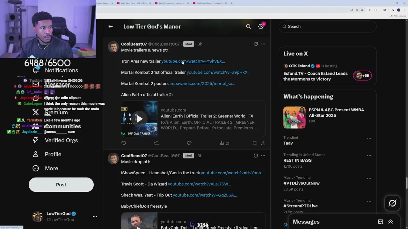This screenshot has width=408, height=229.
Task: Open Tron Ares trailer YouTube link
Action: [x=193, y=61]
